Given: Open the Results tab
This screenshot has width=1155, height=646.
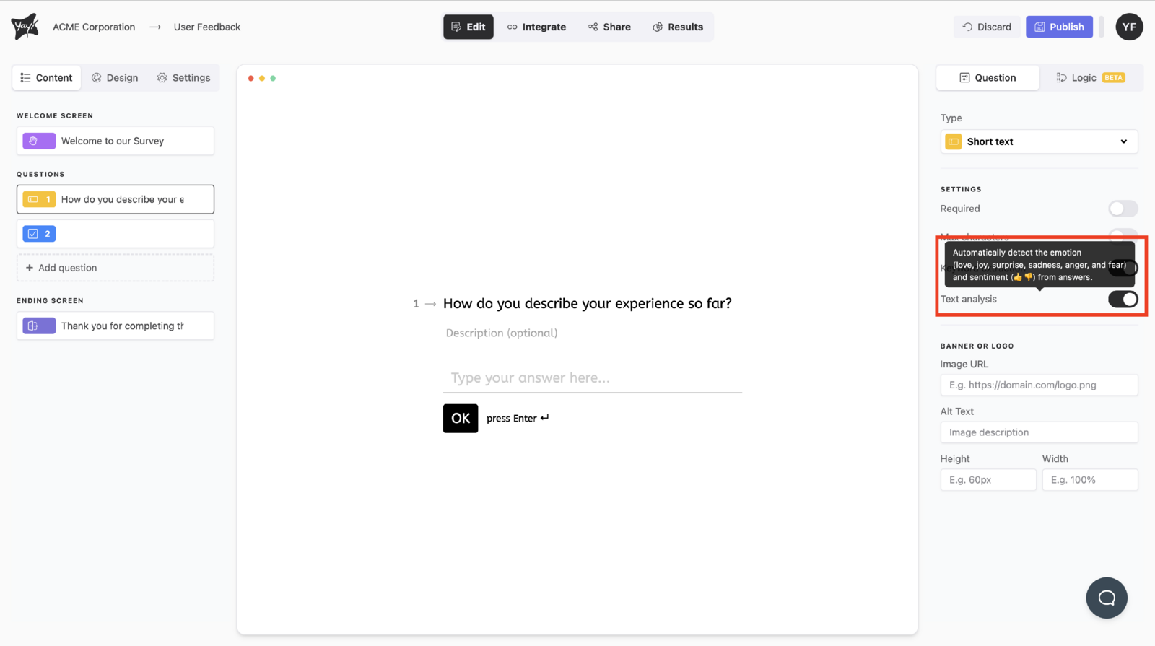Looking at the screenshot, I should coord(677,27).
